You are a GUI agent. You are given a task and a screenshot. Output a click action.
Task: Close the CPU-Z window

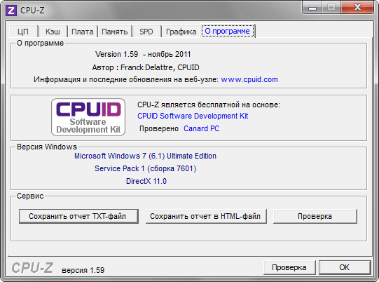point(357,8)
